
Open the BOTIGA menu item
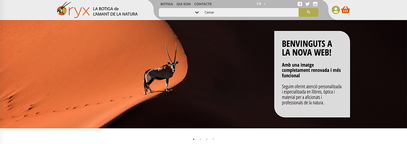point(167,4)
